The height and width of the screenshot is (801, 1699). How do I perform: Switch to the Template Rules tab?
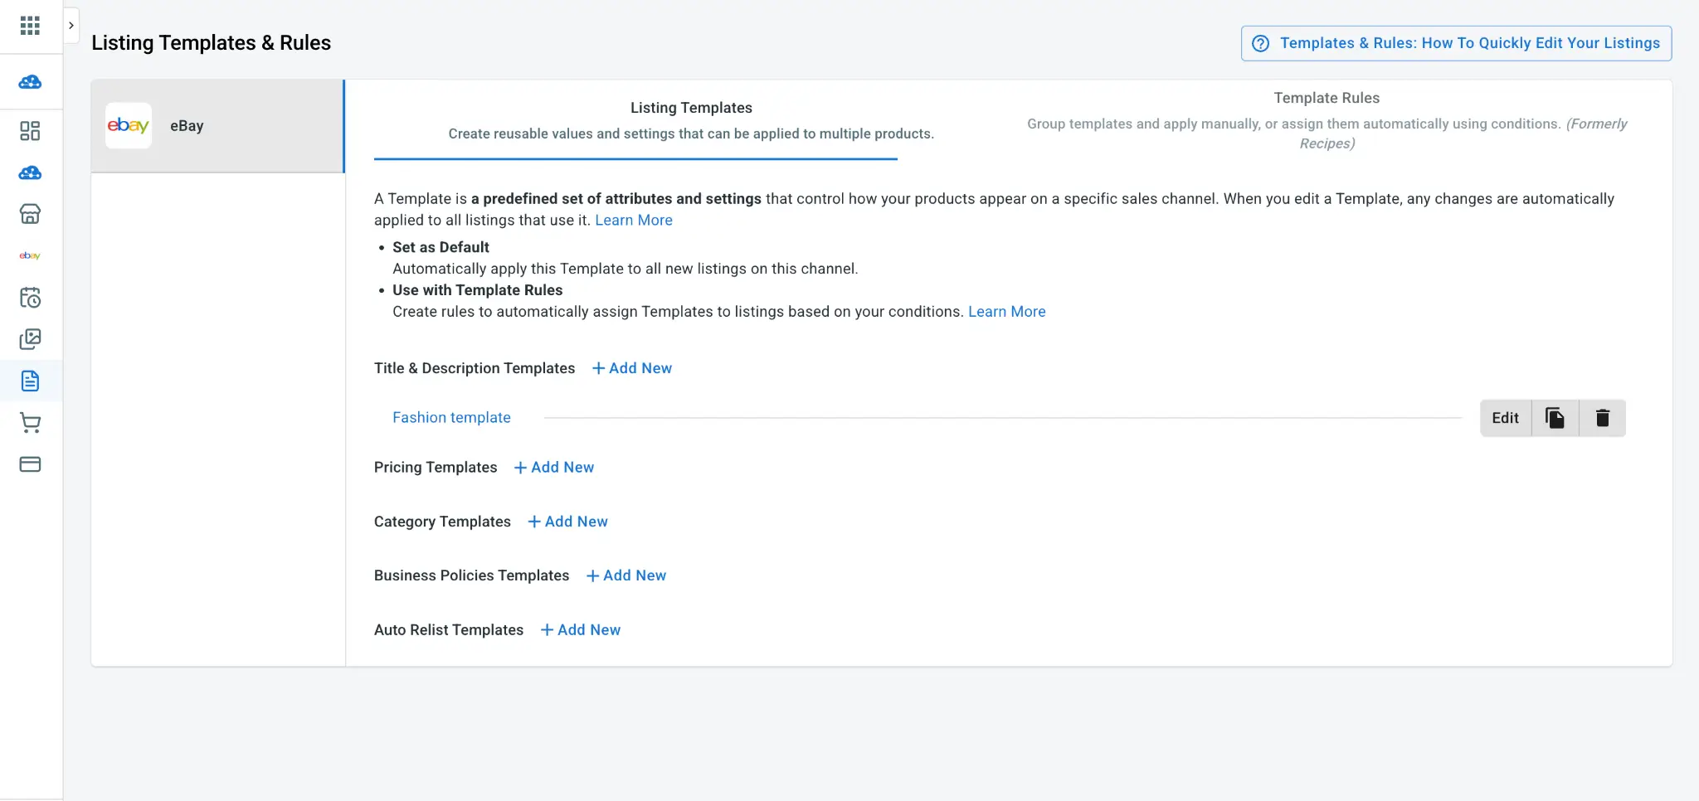coord(1327,120)
